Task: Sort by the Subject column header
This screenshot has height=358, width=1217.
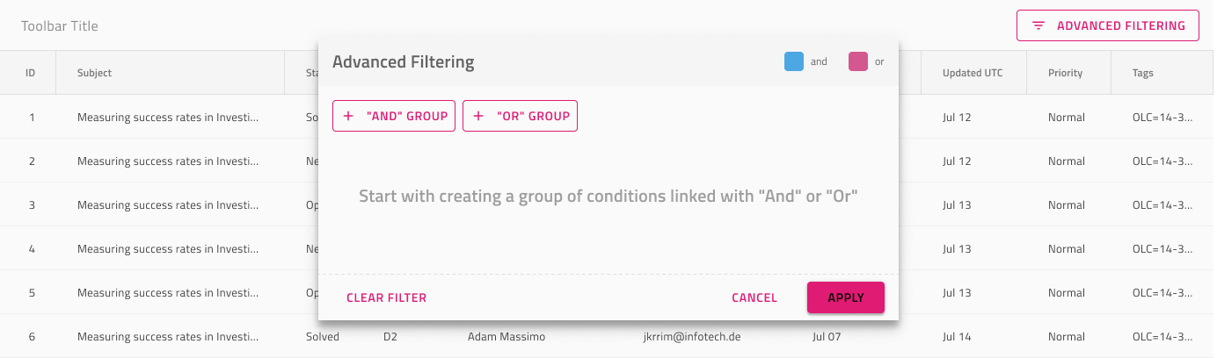Action: pyautogui.click(x=94, y=73)
